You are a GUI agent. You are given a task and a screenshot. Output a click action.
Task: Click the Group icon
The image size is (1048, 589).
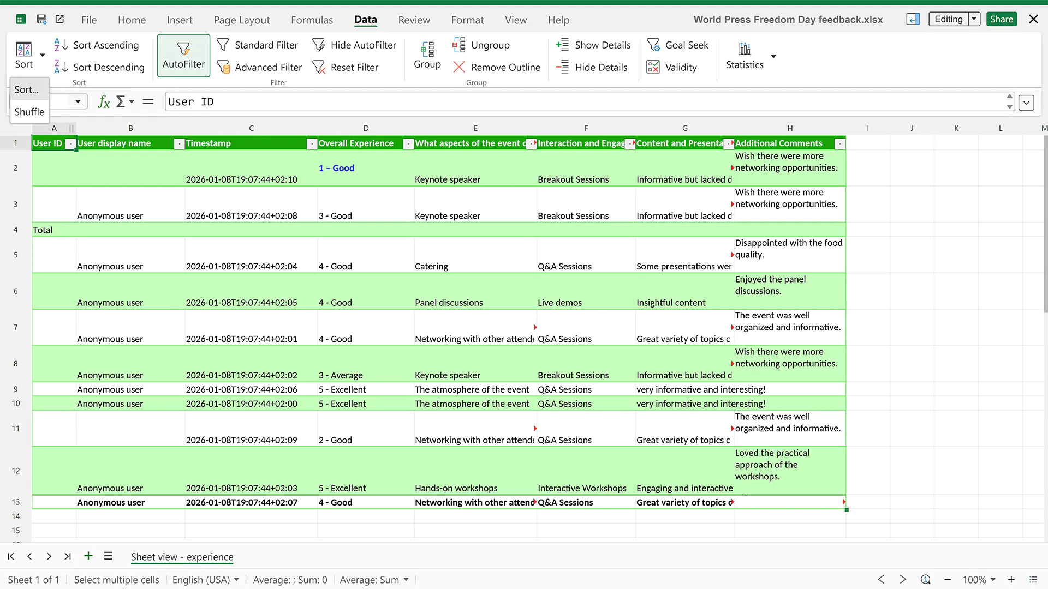pos(427,55)
